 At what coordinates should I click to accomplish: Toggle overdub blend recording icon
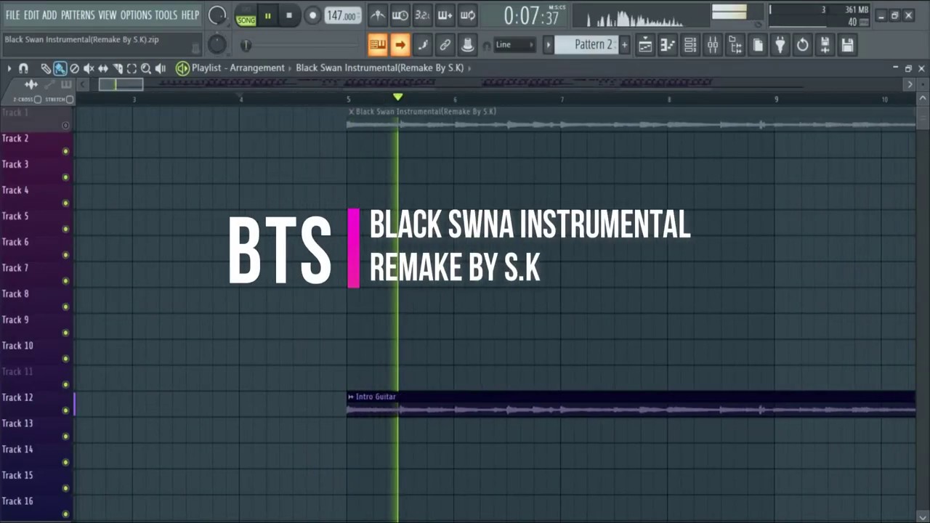(x=445, y=15)
